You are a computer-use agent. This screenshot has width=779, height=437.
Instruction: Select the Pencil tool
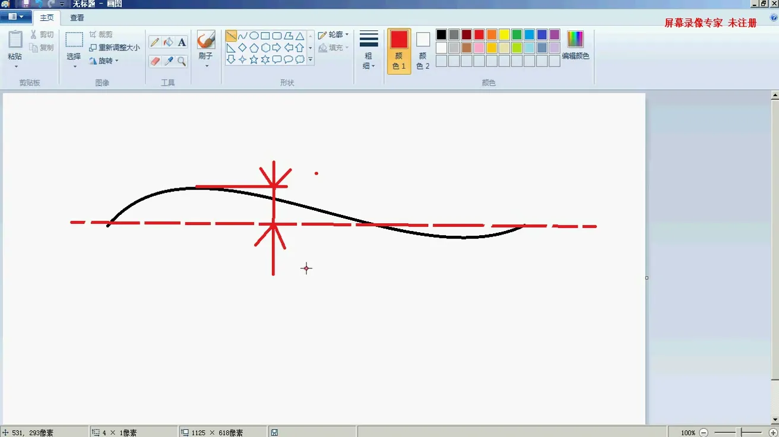(155, 42)
